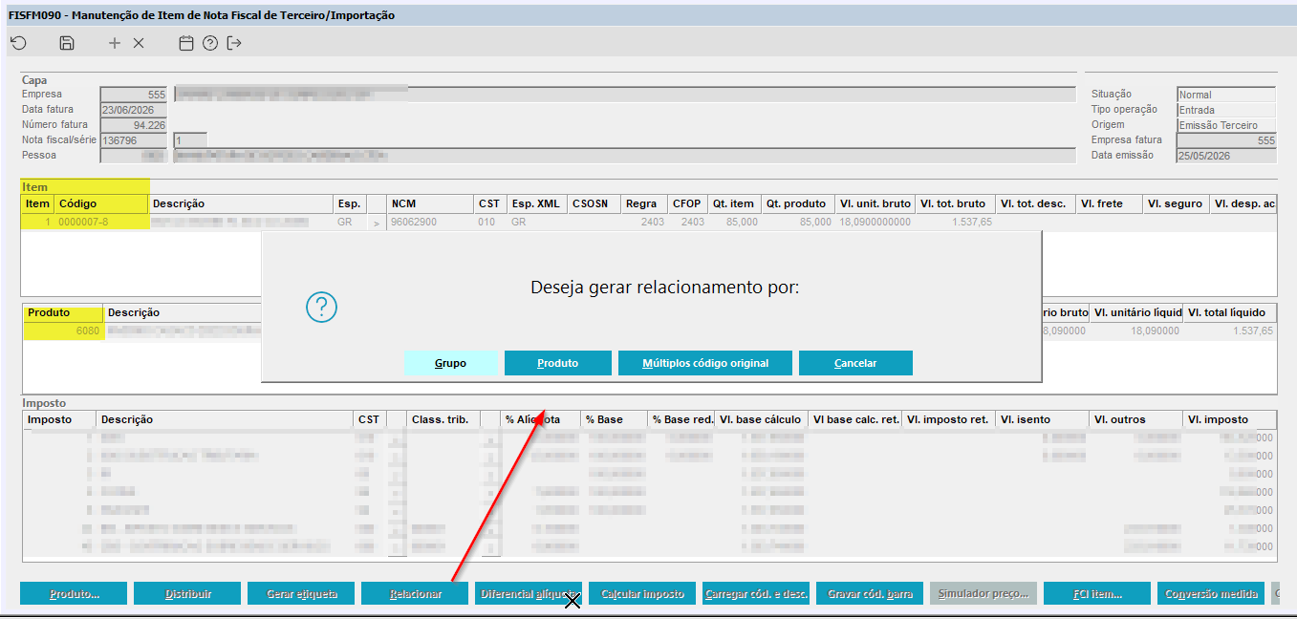Click the Class. trib. column header
This screenshot has height=619, width=1297.
(443, 419)
